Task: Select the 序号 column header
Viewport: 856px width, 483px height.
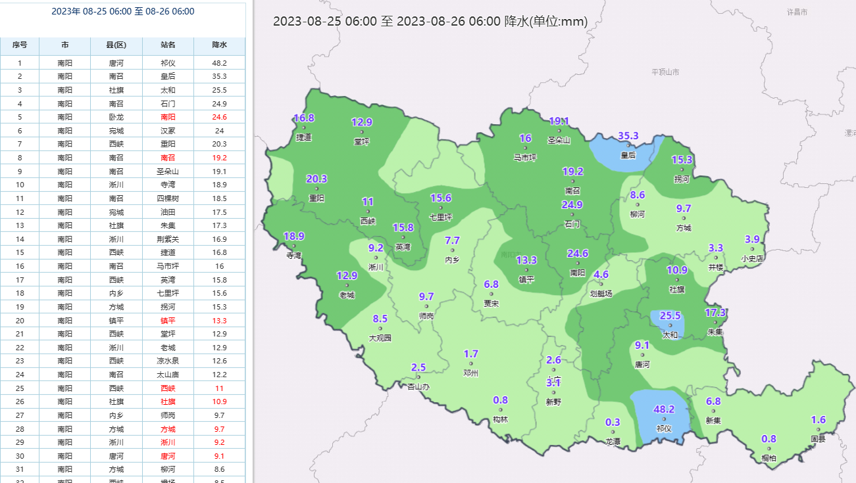Action: pos(20,45)
